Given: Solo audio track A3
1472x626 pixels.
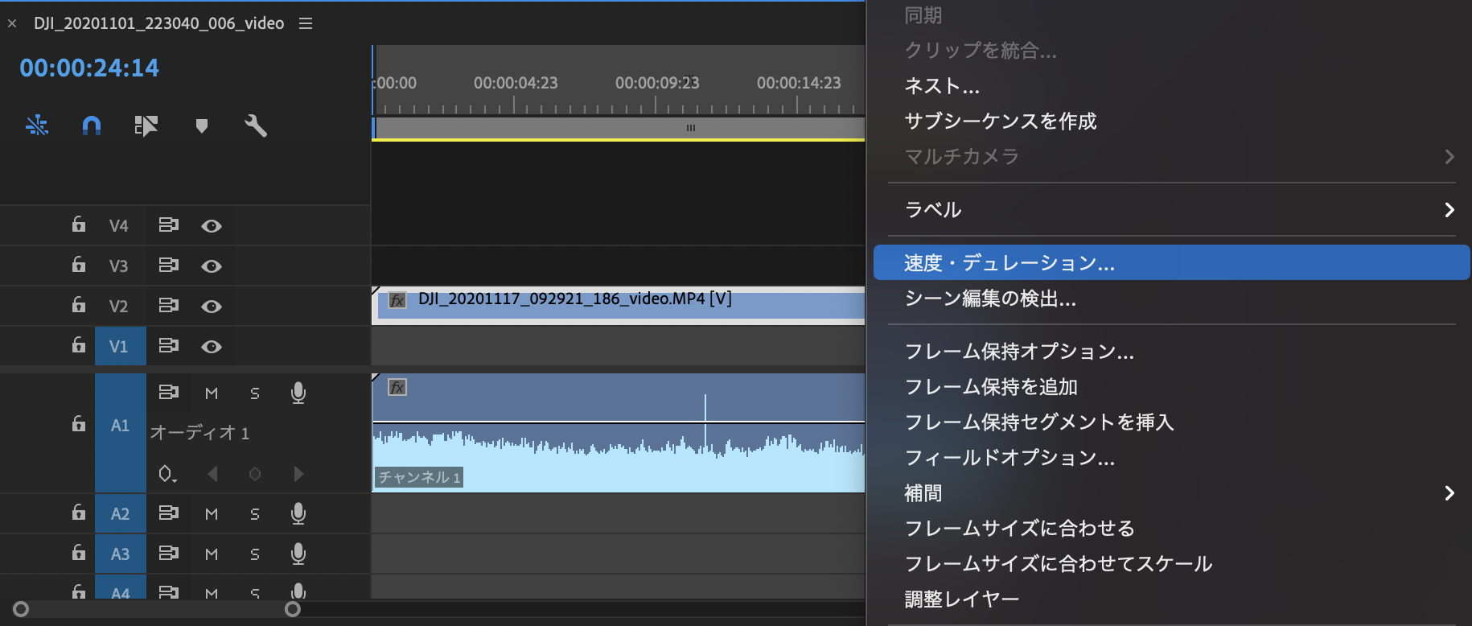Looking at the screenshot, I should 255,554.
